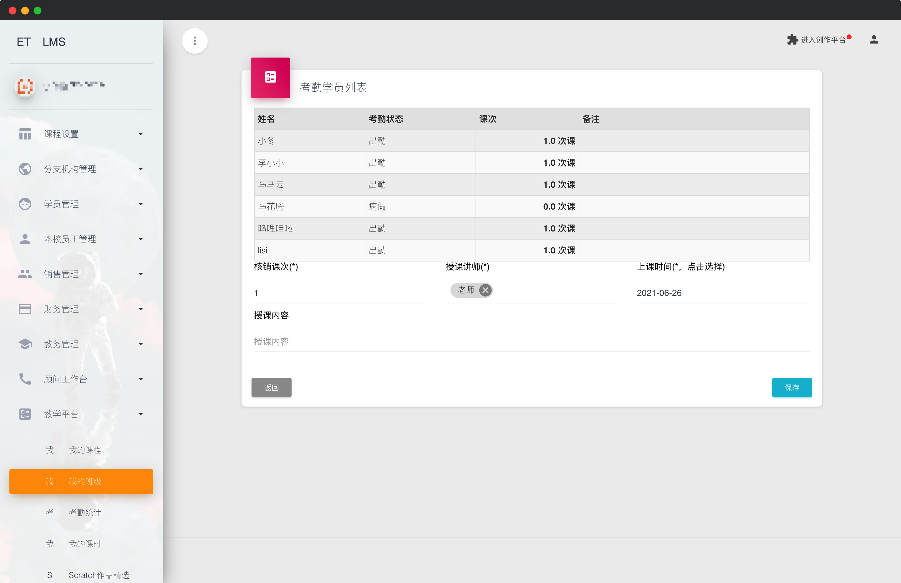Open 我的课程 in sidebar

click(85, 450)
